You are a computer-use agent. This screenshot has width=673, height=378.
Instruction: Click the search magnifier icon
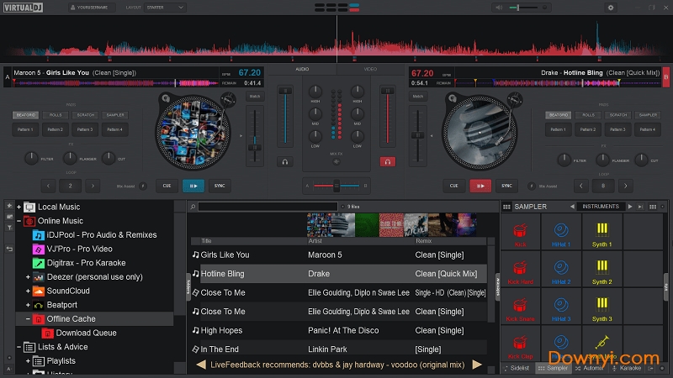[193, 207]
